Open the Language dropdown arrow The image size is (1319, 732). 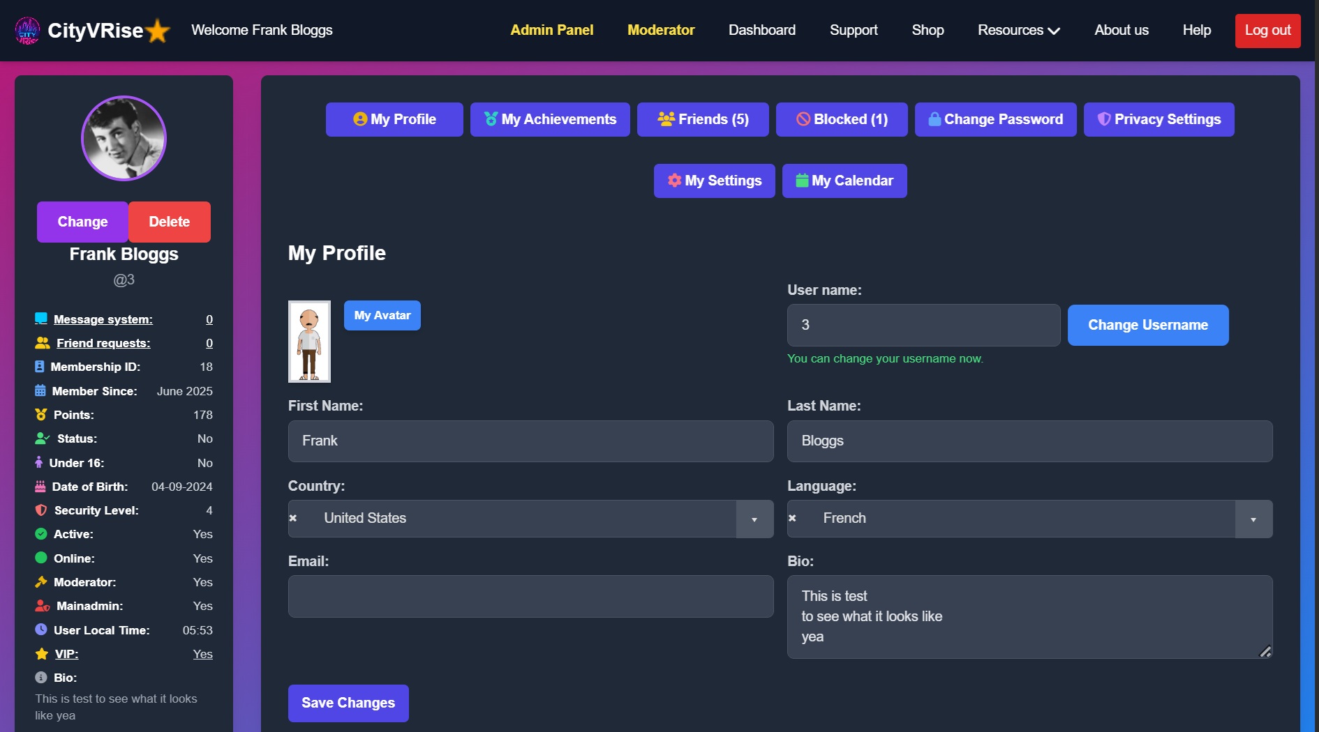1253,519
